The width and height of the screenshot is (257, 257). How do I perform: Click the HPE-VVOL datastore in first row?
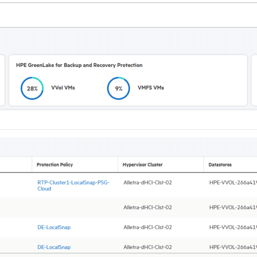233,183
